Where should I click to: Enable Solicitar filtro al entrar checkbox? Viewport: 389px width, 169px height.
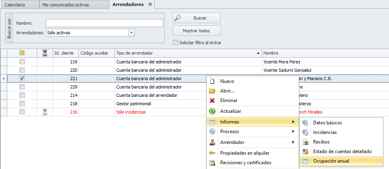tap(175, 43)
